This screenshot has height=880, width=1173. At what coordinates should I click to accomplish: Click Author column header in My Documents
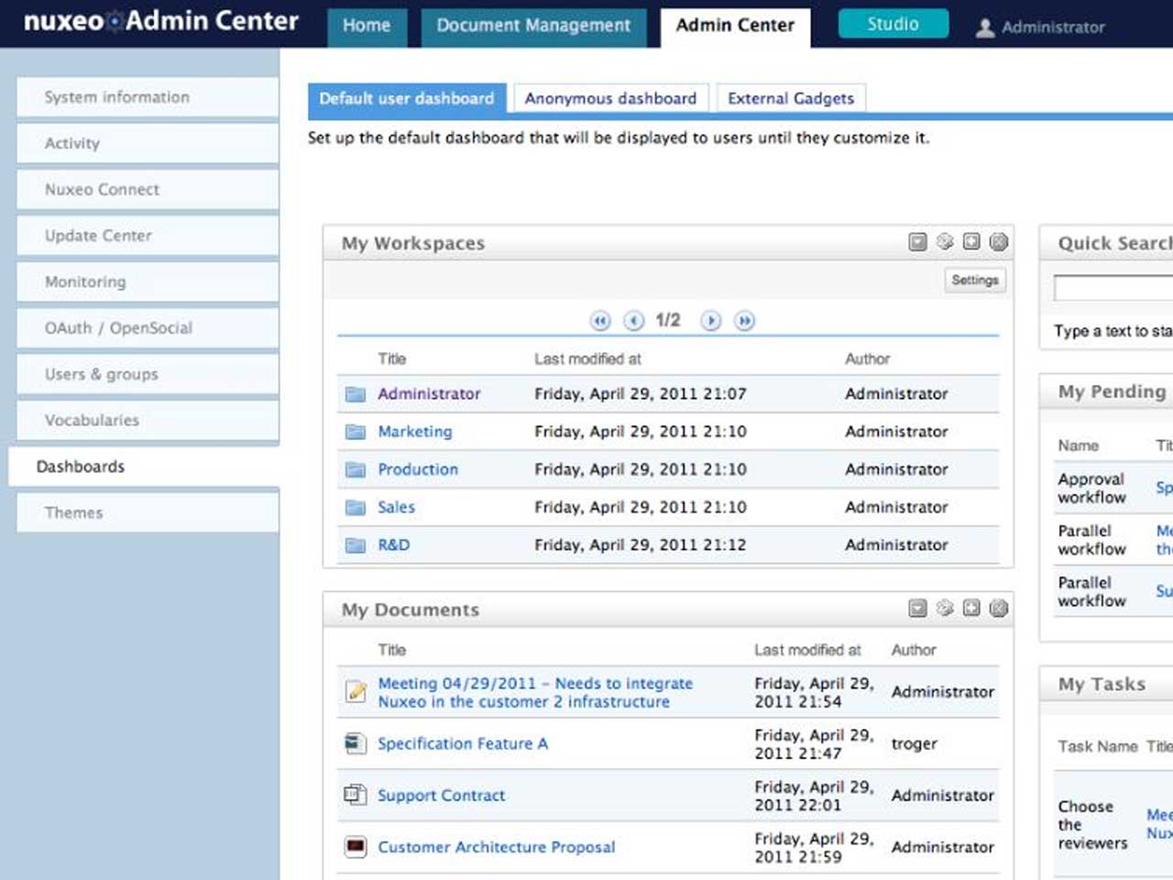coord(914,650)
